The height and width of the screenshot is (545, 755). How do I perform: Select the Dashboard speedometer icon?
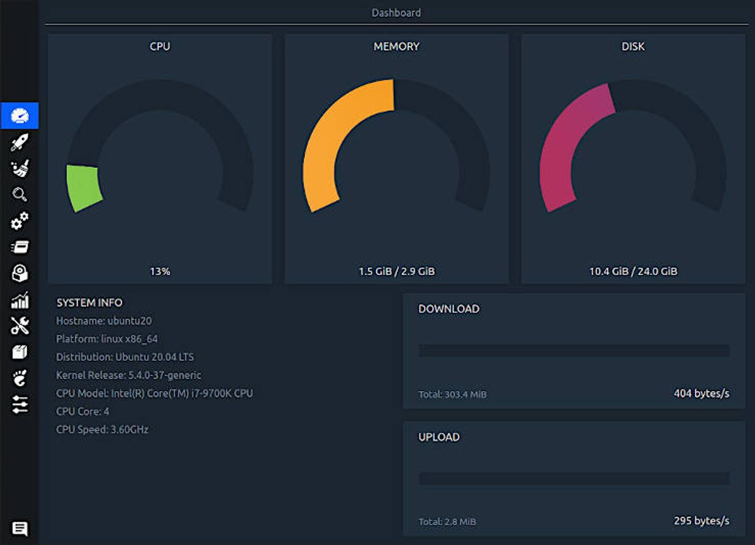click(x=21, y=115)
